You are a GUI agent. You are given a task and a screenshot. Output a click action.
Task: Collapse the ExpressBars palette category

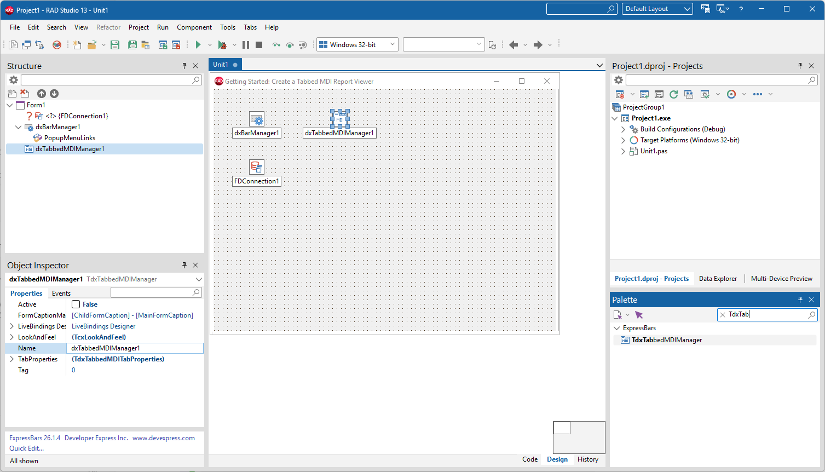tap(617, 328)
